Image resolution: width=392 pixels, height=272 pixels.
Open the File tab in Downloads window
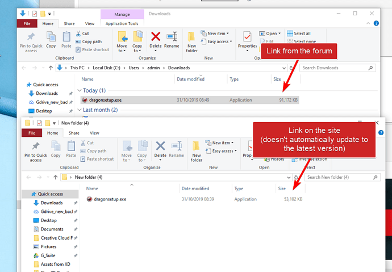click(x=27, y=23)
